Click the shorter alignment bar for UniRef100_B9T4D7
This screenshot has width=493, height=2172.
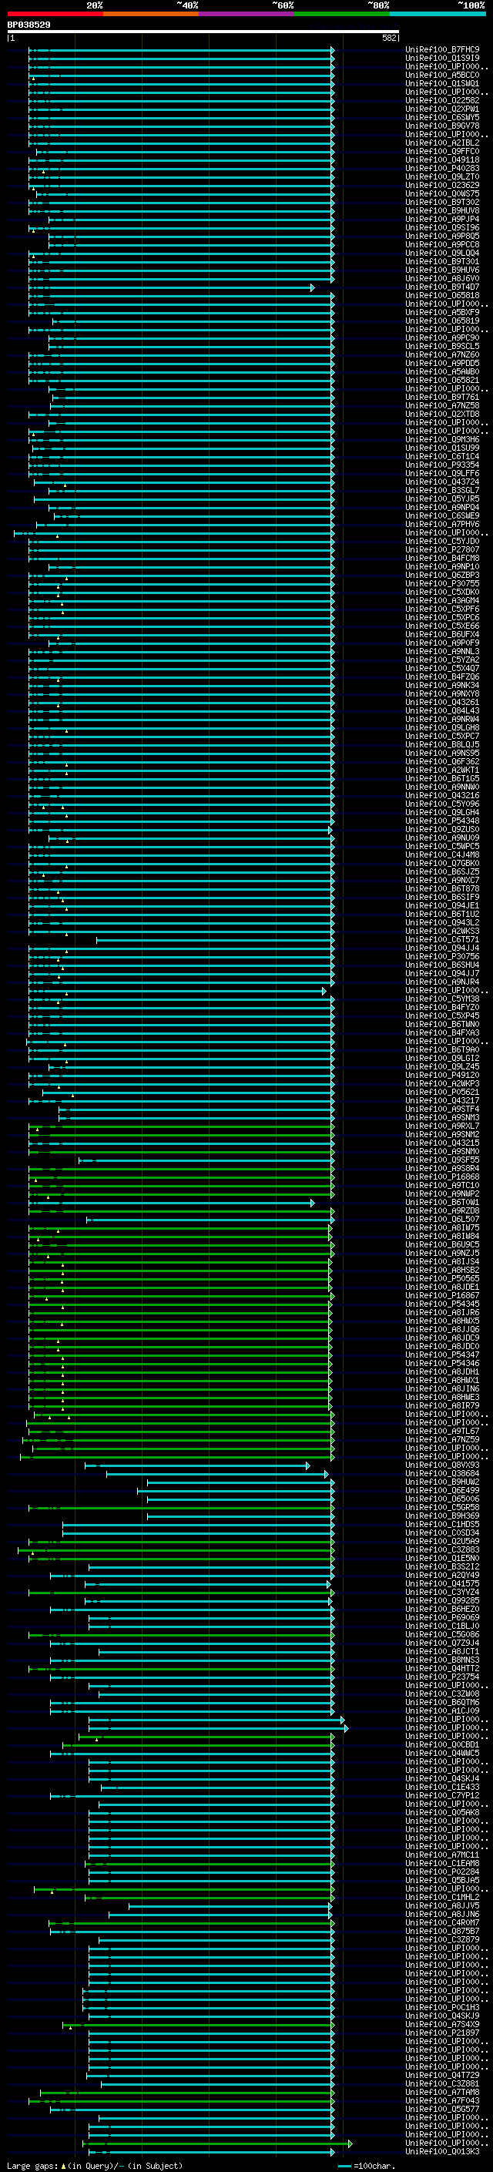coord(172,287)
